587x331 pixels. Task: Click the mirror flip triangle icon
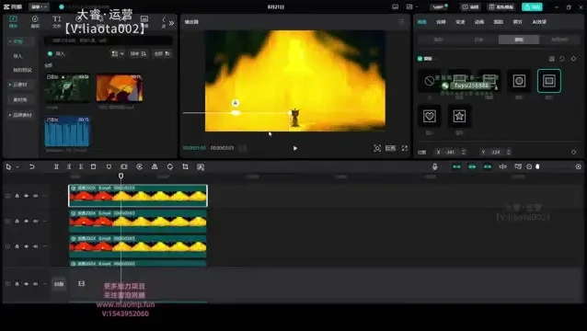click(x=155, y=166)
